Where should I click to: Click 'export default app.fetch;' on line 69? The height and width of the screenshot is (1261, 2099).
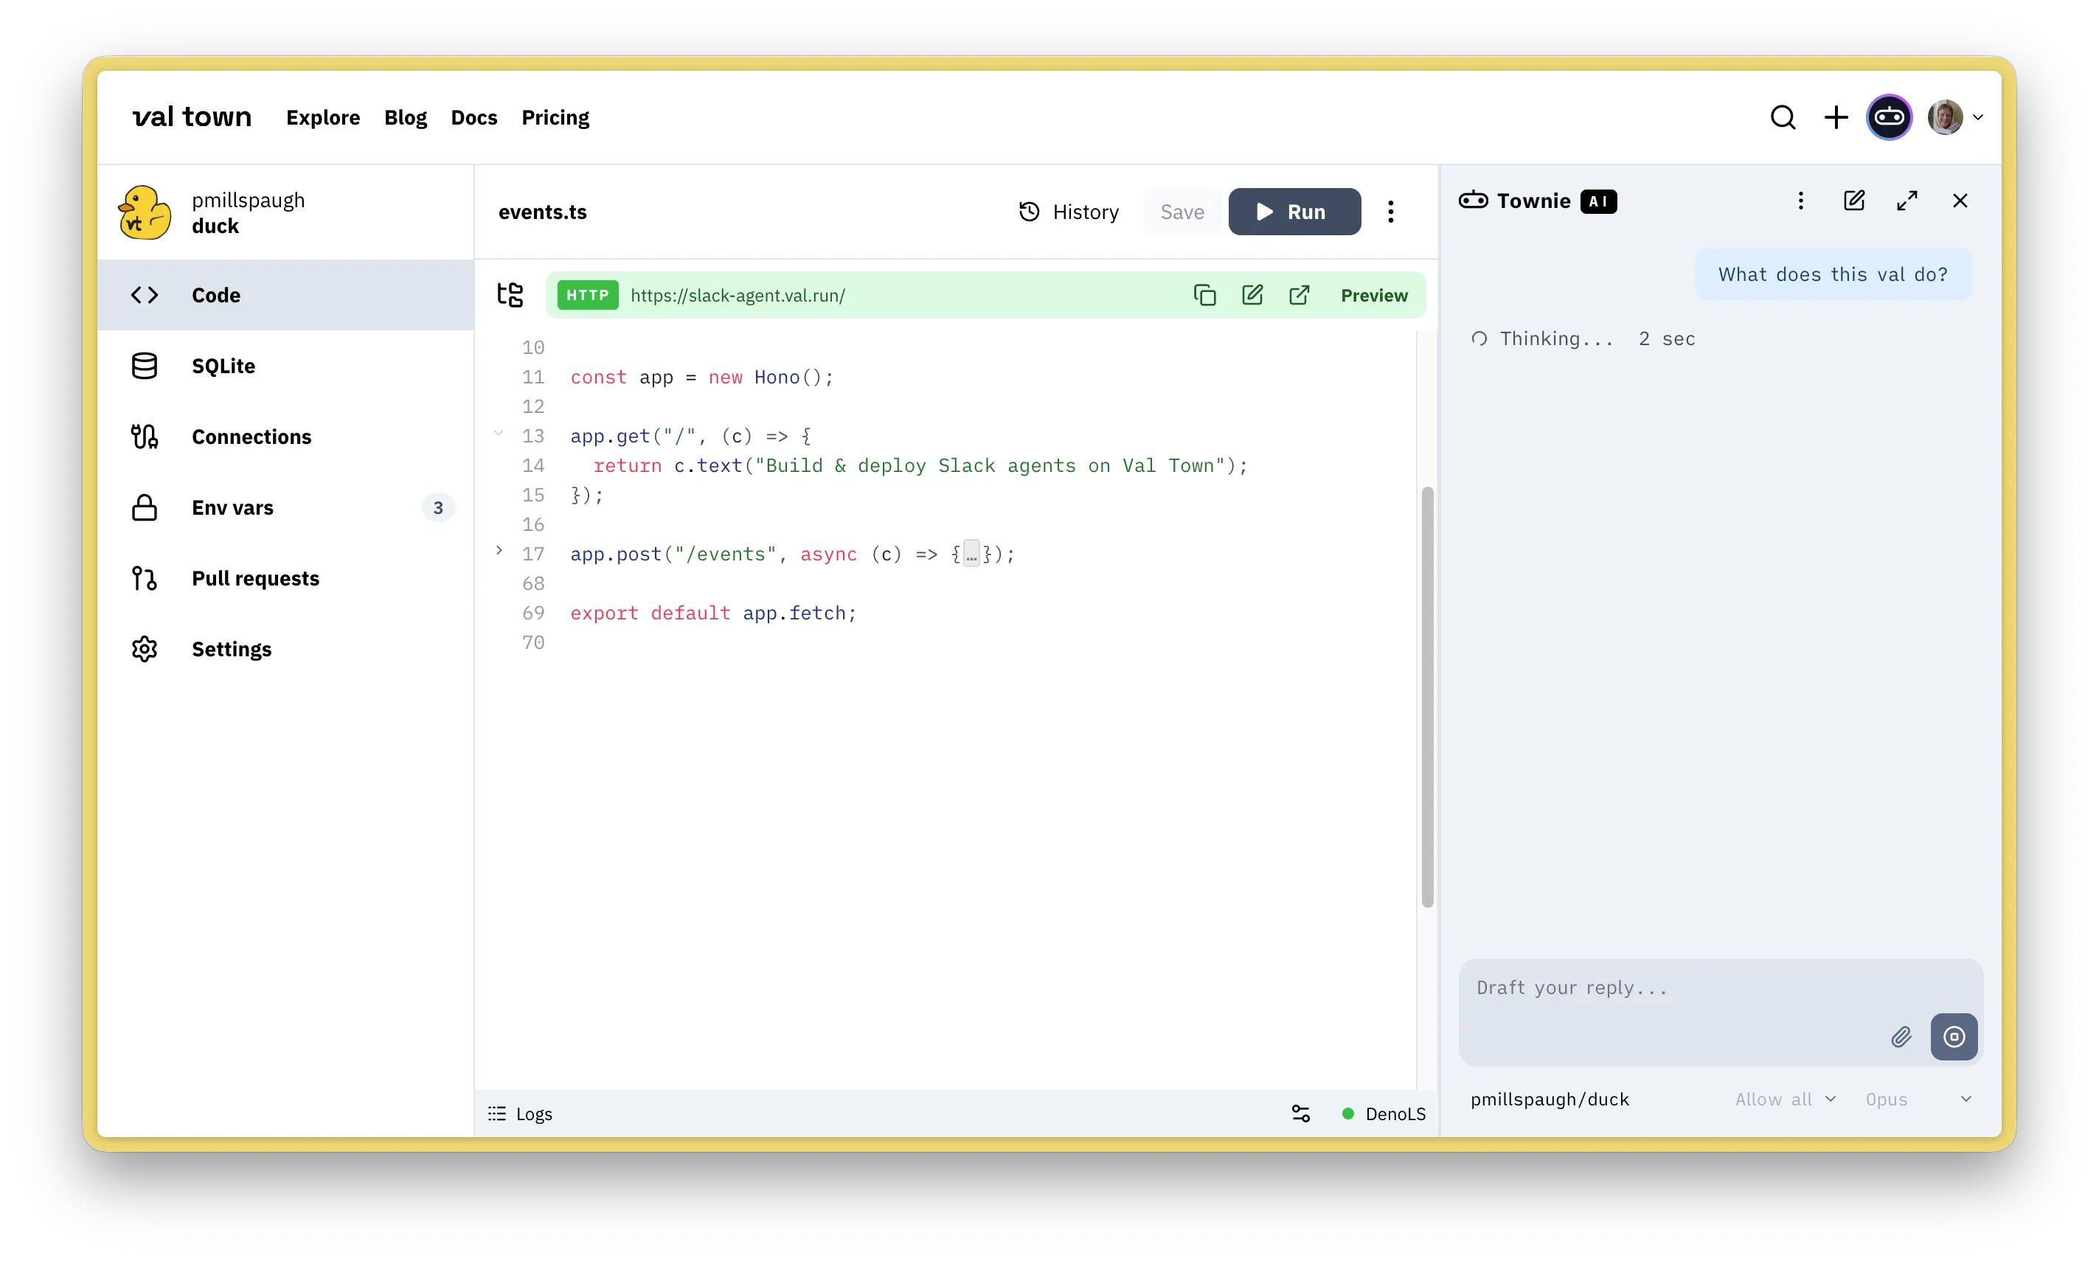(713, 613)
